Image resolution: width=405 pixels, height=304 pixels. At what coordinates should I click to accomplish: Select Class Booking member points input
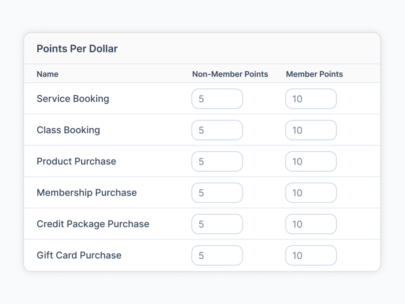311,130
